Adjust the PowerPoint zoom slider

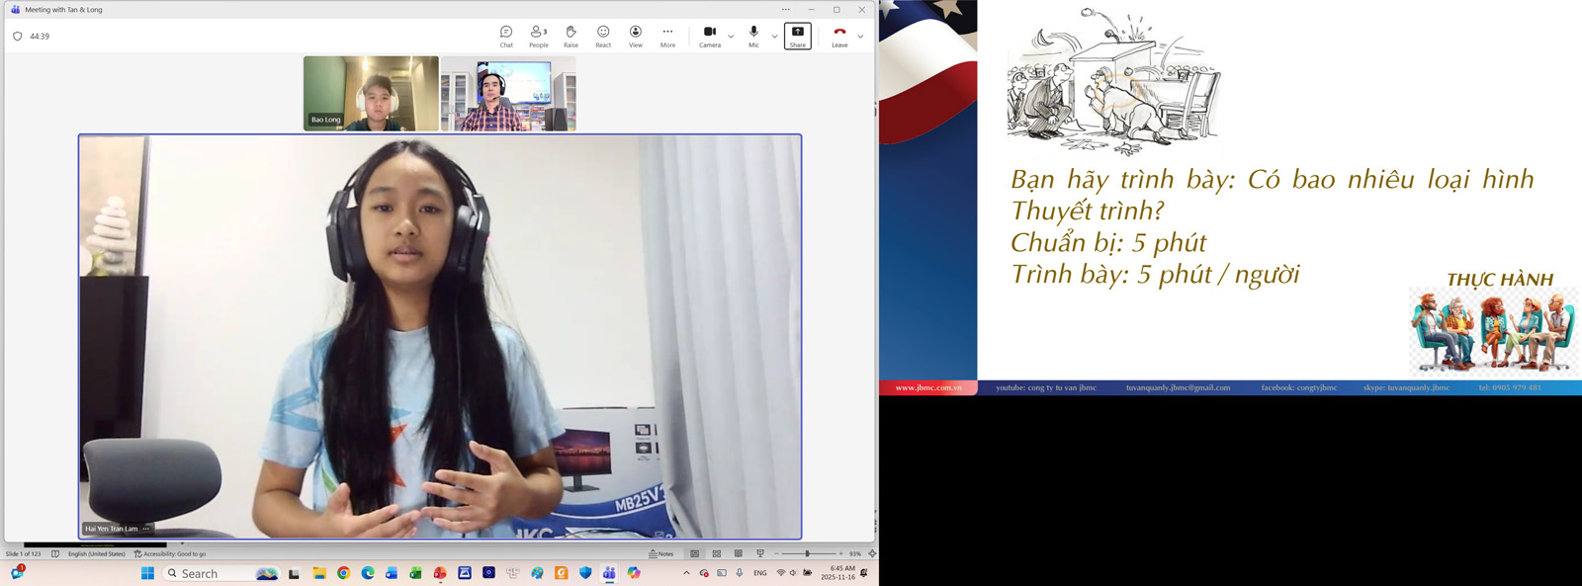(x=807, y=553)
